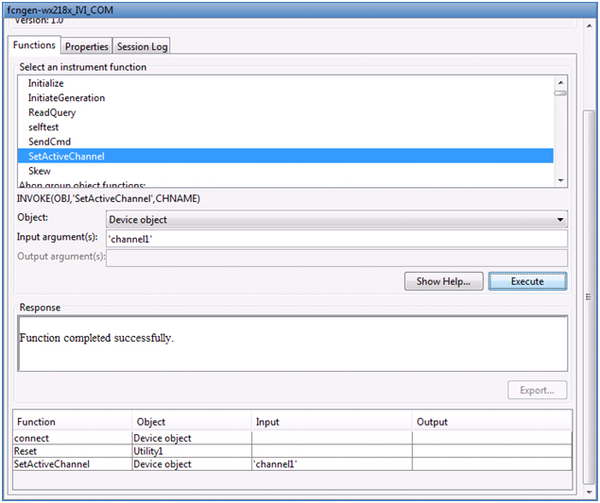Select the ReadQuery function
This screenshot has height=503, width=600.
point(52,112)
